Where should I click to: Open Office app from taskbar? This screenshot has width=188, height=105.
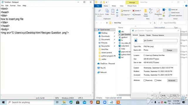coord(91,102)
